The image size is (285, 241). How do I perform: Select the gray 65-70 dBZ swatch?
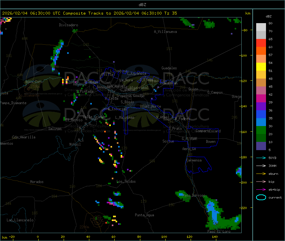tap(261, 35)
